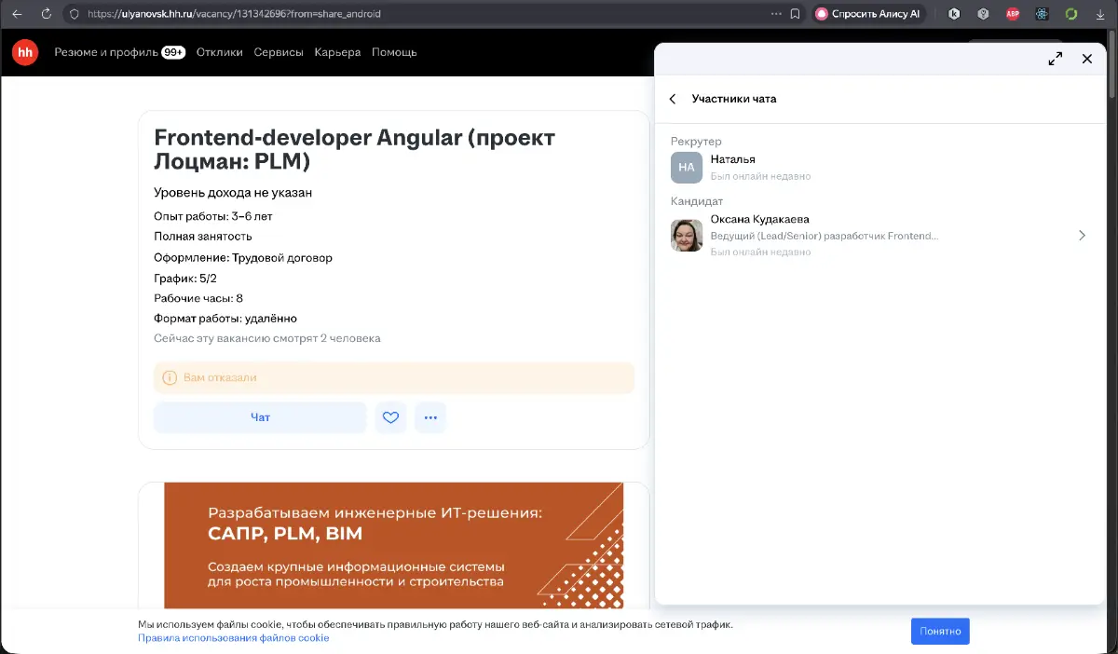This screenshot has width=1118, height=654.
Task: Open the hh.ru logo home link
Action: click(x=25, y=52)
